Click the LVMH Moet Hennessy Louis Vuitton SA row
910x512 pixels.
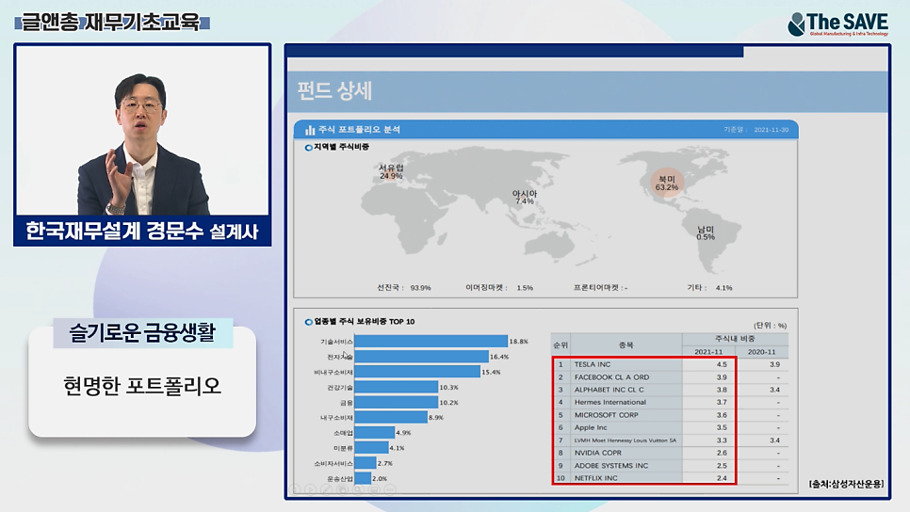coord(670,440)
